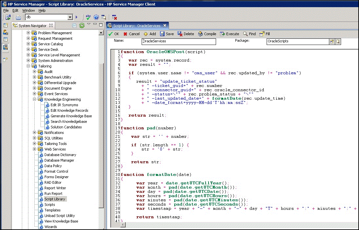Open Database Manager in the navigator tree

point(59,160)
